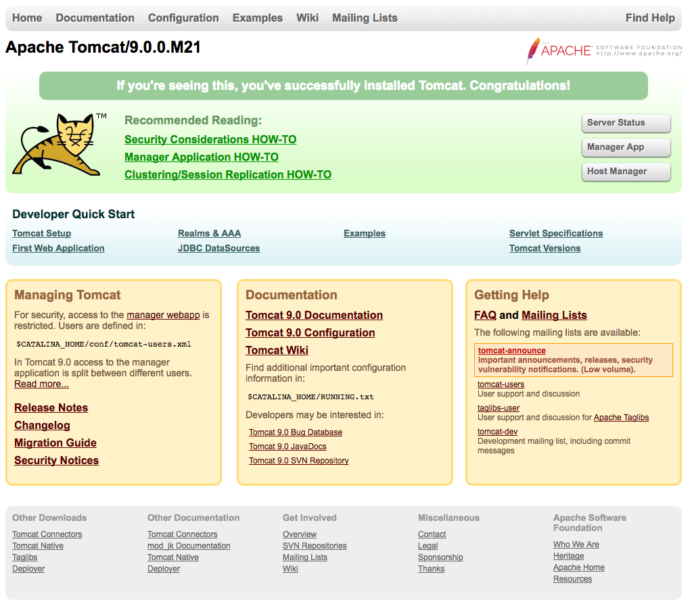Click the Tomcat cat logo
Viewport: 694px width, 606px height.
click(60, 145)
